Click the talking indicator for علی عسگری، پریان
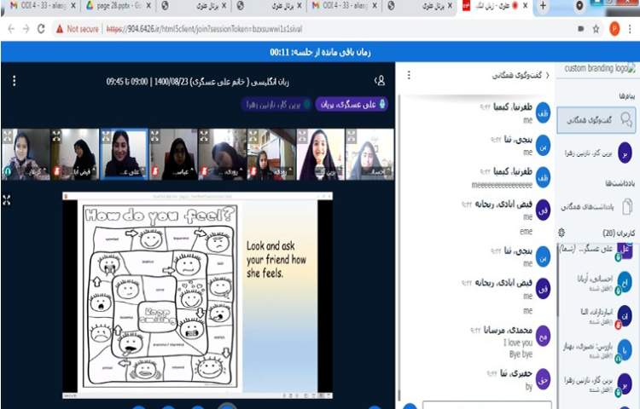 352,105
